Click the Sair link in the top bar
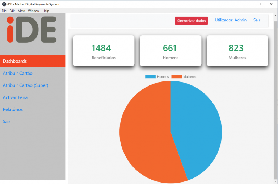 point(257,20)
